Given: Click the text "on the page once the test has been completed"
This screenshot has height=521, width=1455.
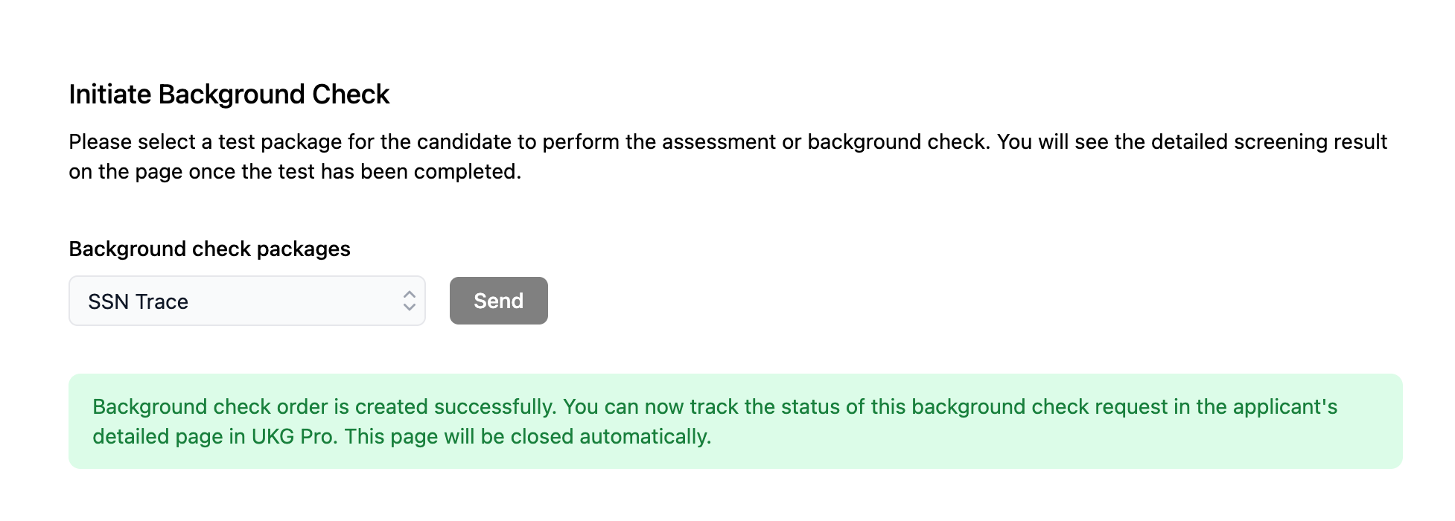Looking at the screenshot, I should (295, 172).
